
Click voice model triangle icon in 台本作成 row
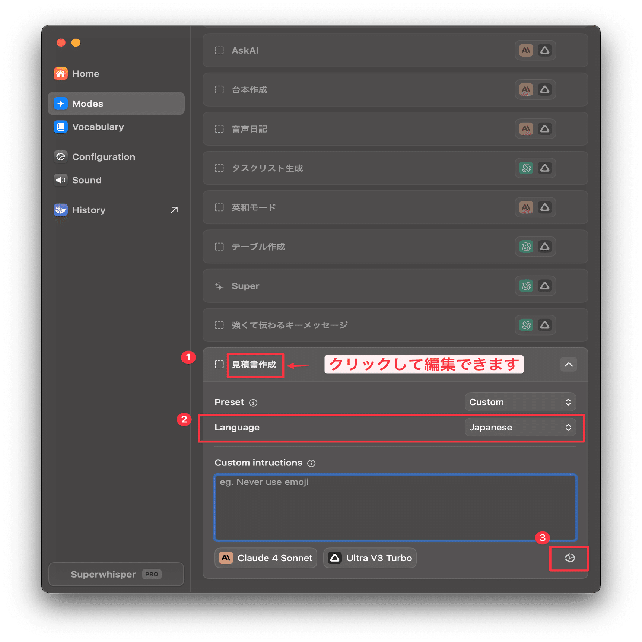545,90
